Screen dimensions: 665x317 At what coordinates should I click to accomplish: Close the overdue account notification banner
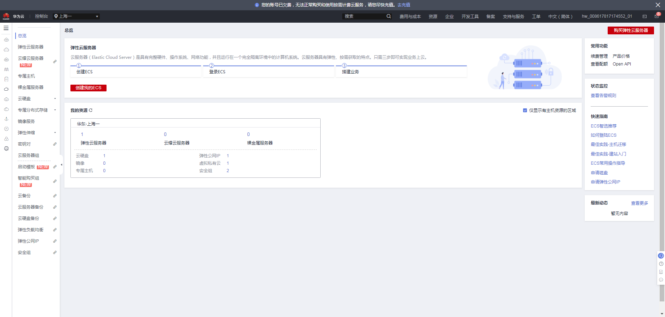coord(658,5)
